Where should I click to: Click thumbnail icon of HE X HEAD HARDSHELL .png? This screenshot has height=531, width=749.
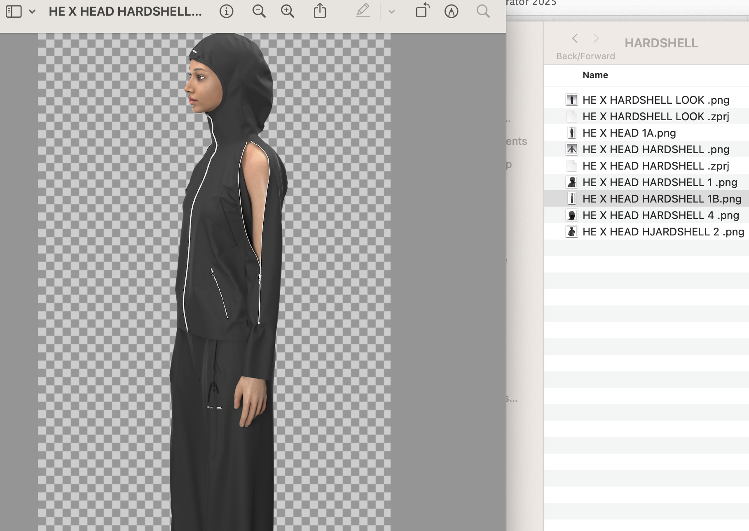click(571, 149)
